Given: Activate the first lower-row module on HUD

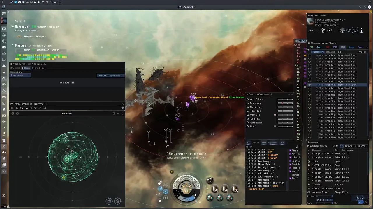Looking at the screenshot, I should pyautogui.click(x=210, y=198).
